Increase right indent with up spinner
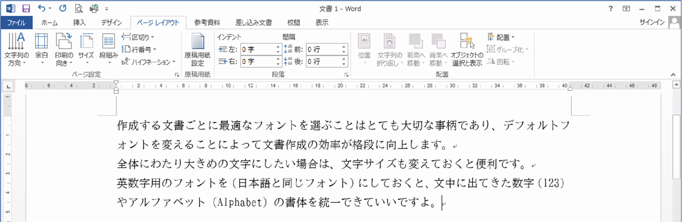This screenshot has height=222, width=682. pos(278,59)
